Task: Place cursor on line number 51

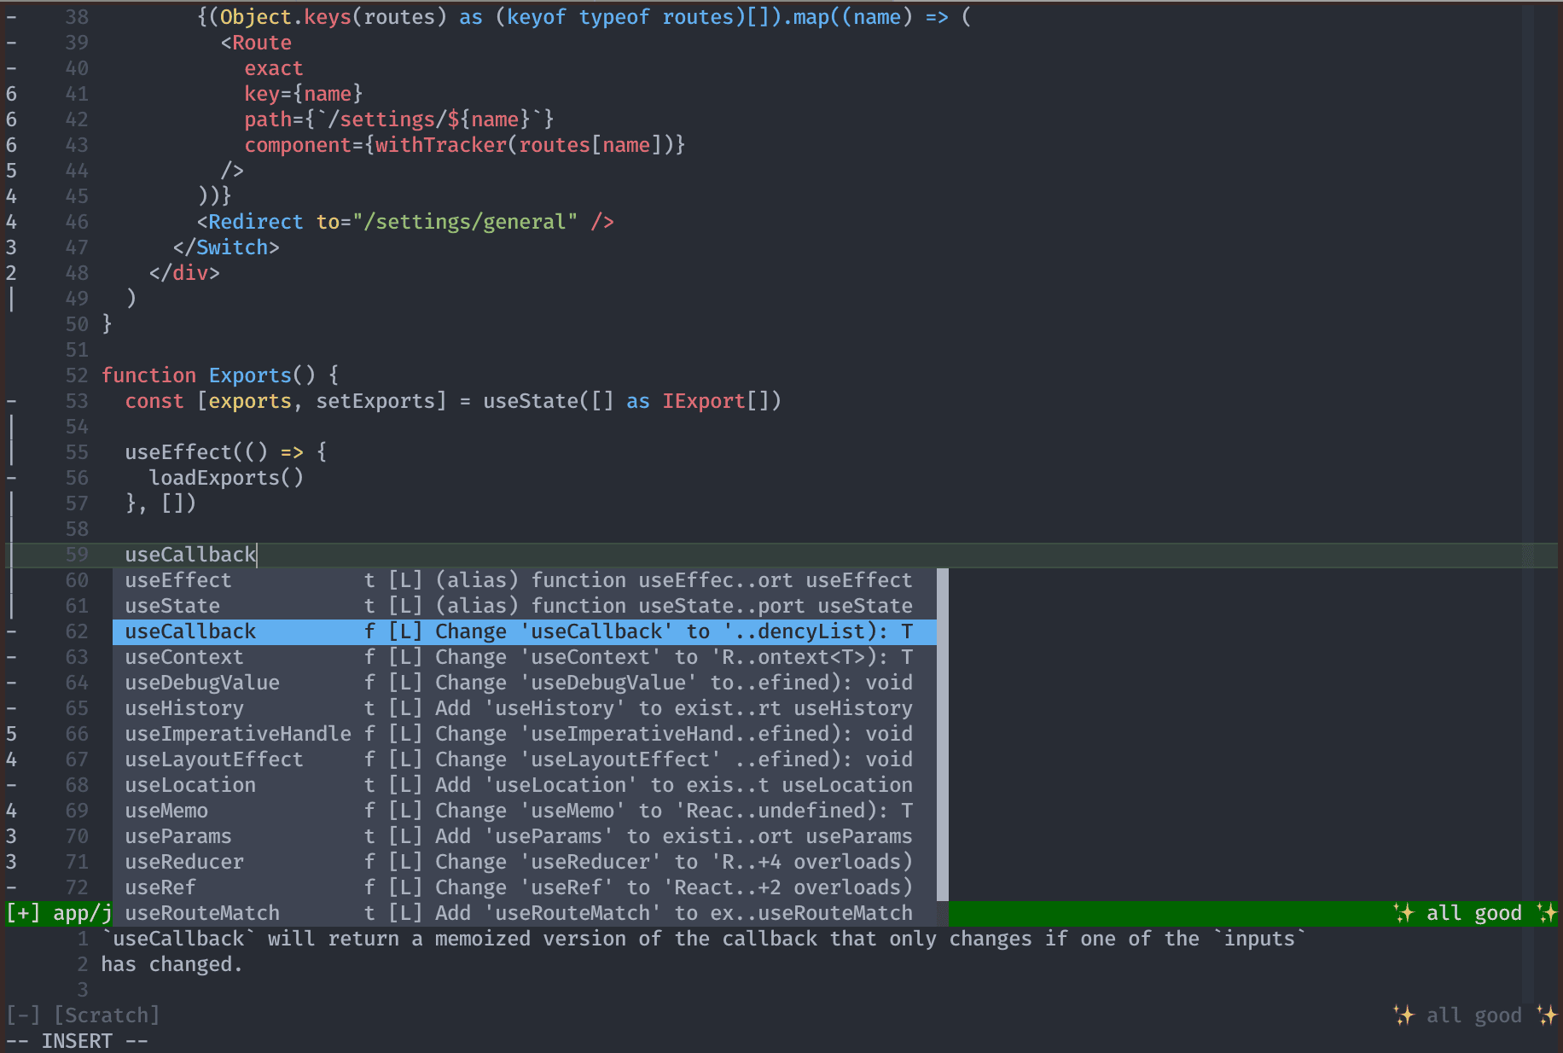Action: [x=77, y=350]
